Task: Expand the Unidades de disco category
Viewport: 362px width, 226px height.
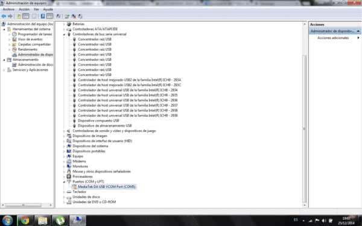Action: pyautogui.click(x=64, y=196)
